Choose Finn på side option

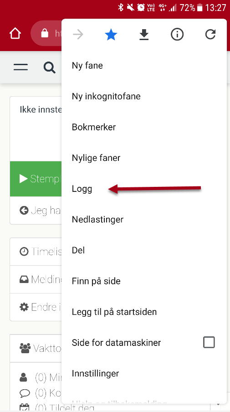(x=144, y=281)
